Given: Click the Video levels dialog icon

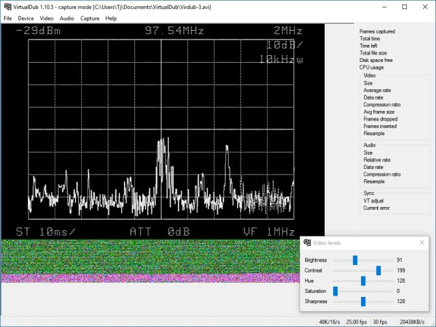Looking at the screenshot, I should point(306,243).
